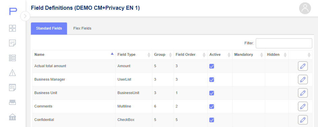Screen dimensions: 318x127
Task: Open the archive drawer icon in sidebar
Action: tap(12, 102)
